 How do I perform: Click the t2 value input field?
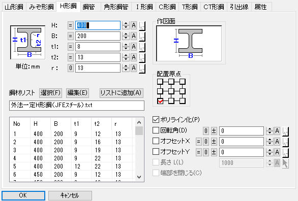point(98,57)
